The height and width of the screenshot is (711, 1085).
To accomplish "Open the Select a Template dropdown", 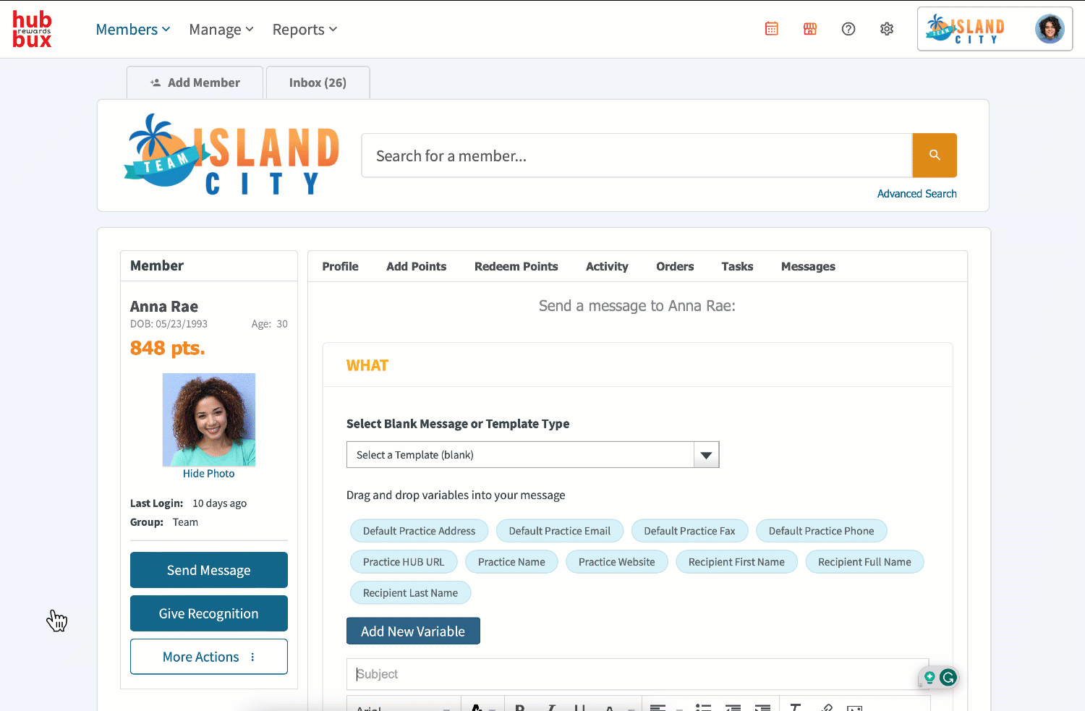I will pos(532,455).
